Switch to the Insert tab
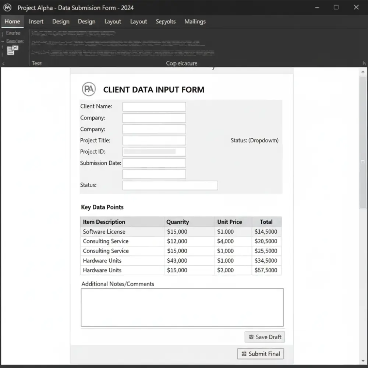 tap(36, 21)
